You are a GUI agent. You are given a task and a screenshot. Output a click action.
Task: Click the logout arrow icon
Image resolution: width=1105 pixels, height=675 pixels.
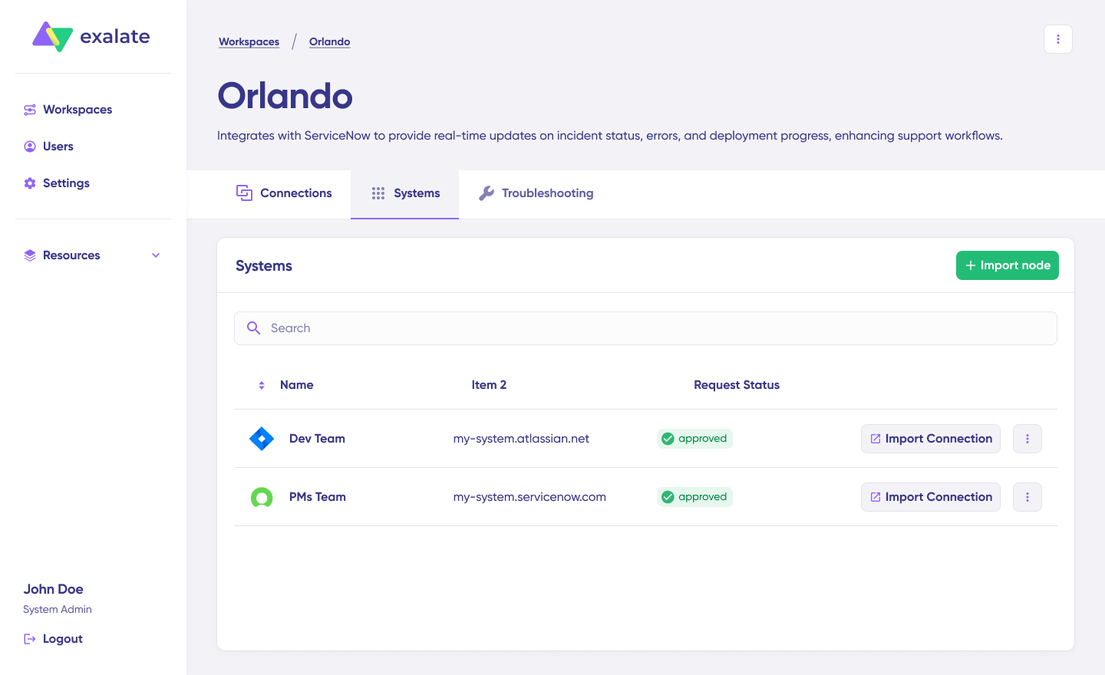click(29, 638)
